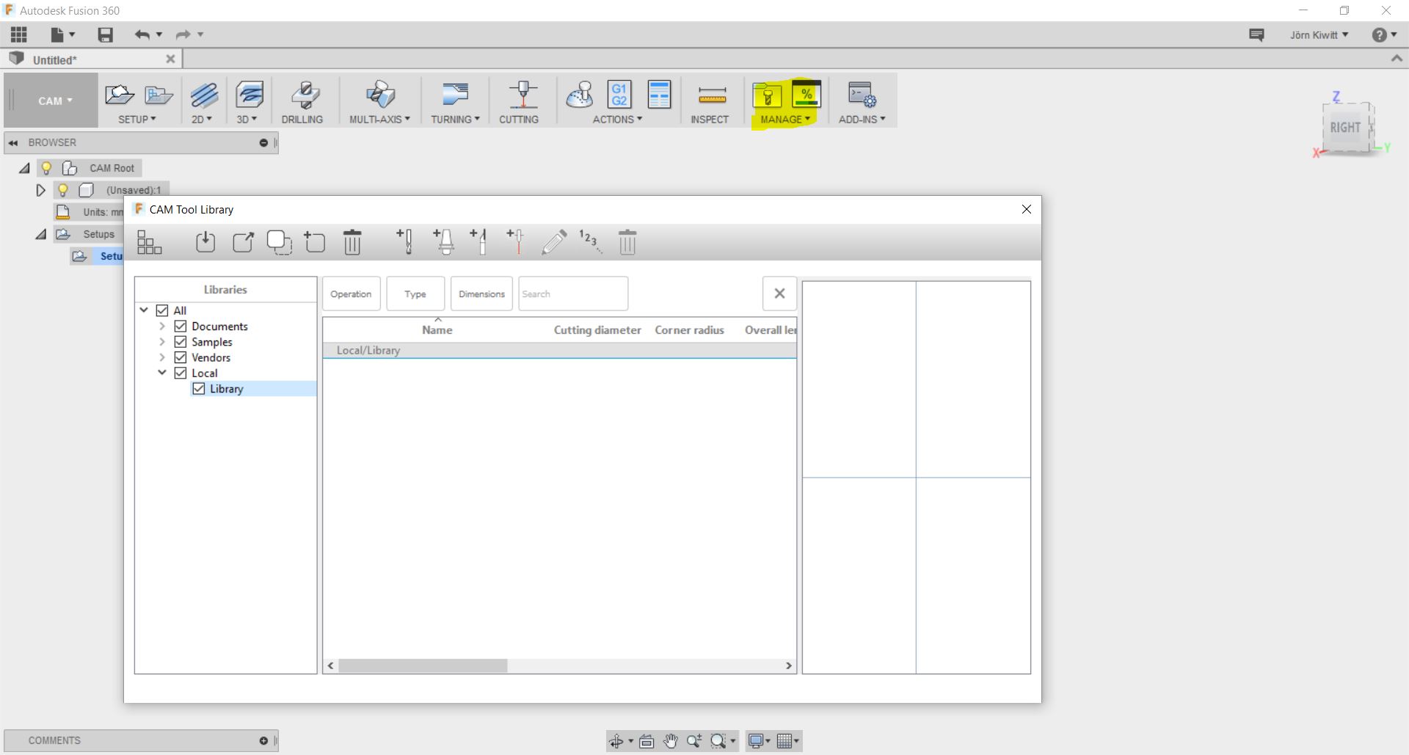Image resolution: width=1409 pixels, height=755 pixels.
Task: Undo the last action
Action: [x=143, y=34]
